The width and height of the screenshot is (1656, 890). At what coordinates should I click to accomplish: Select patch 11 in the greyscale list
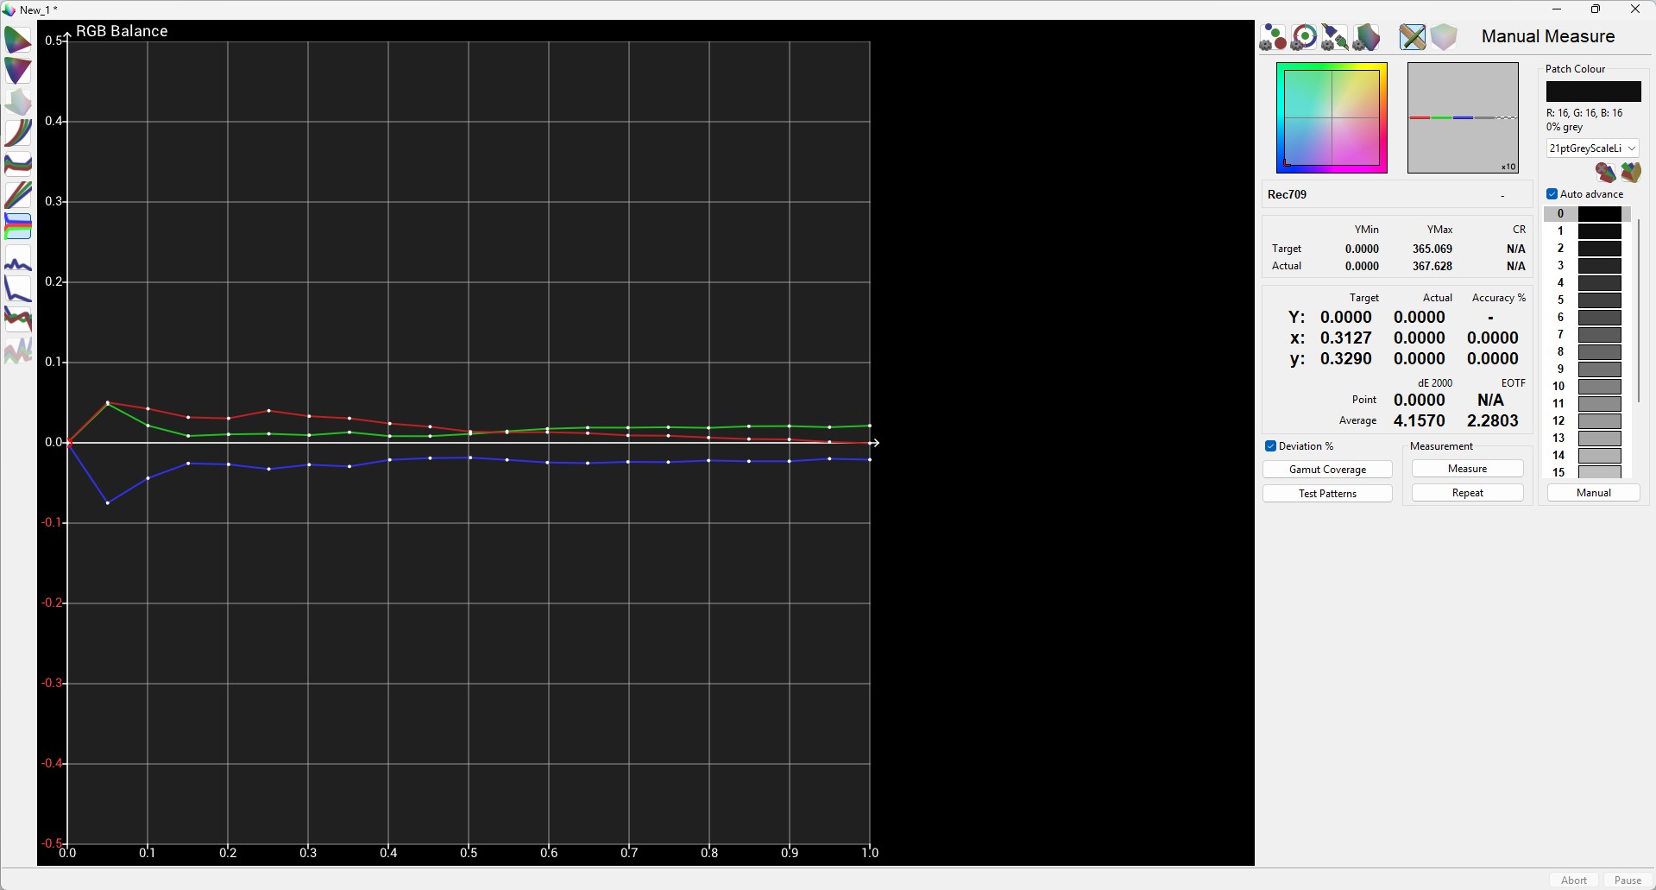coord(1587,404)
